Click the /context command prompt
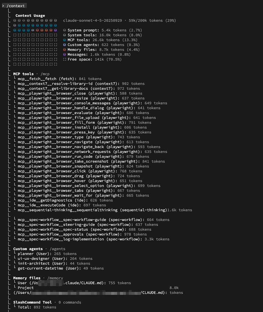Image resolution: width=263 pixels, height=312 pixels. coord(16,6)
